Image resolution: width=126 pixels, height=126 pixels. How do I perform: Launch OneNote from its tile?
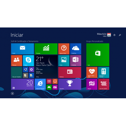click(76, 61)
